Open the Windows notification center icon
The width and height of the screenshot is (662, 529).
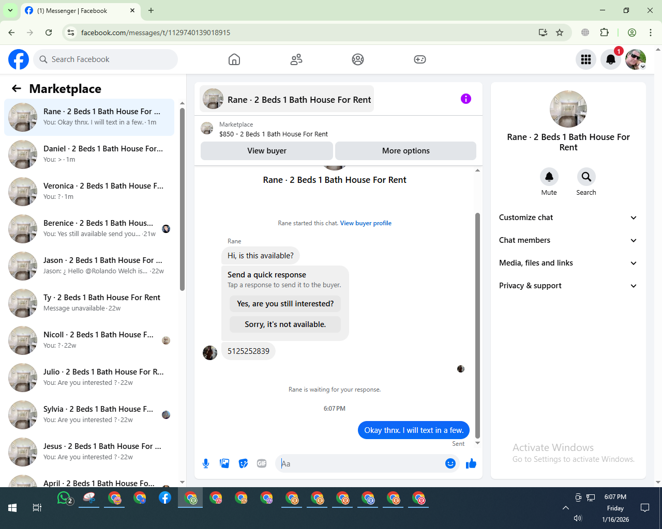(x=645, y=508)
